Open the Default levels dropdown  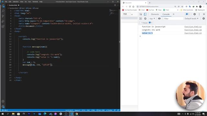pos(191,19)
